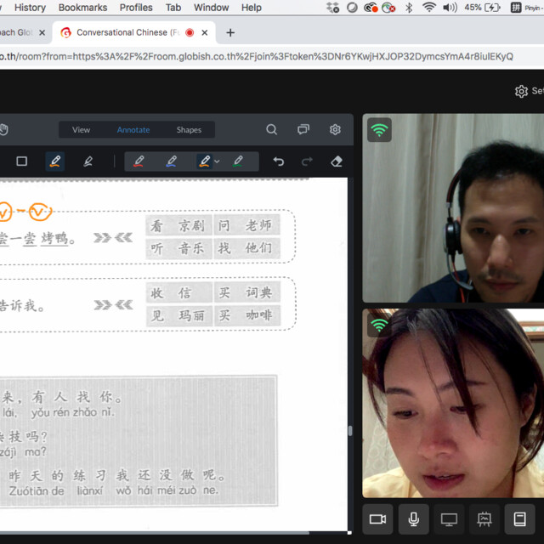Switch to the View tab
This screenshot has width=544, height=544.
(82, 130)
